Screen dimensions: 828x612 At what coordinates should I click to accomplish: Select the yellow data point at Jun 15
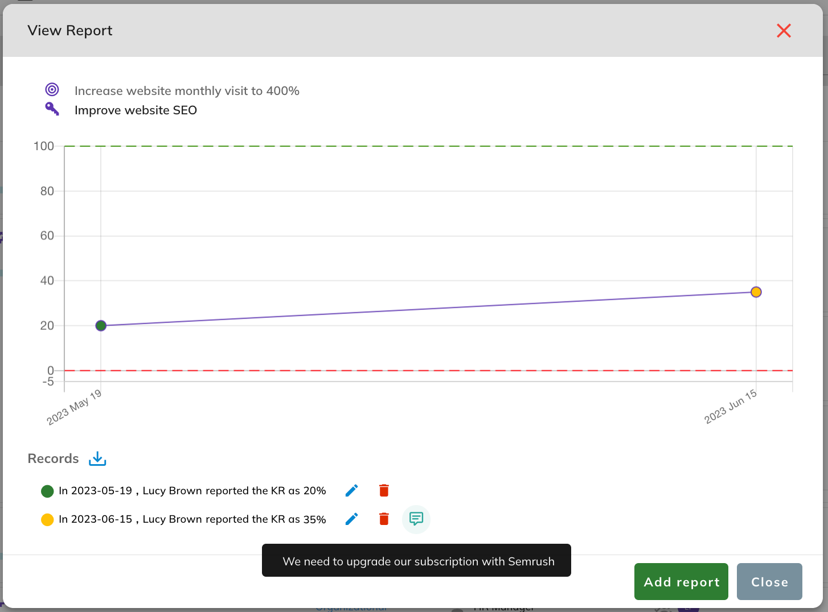click(x=756, y=292)
